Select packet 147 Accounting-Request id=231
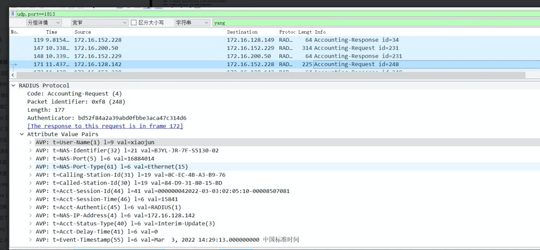The height and width of the screenshot is (250, 540). [275, 48]
